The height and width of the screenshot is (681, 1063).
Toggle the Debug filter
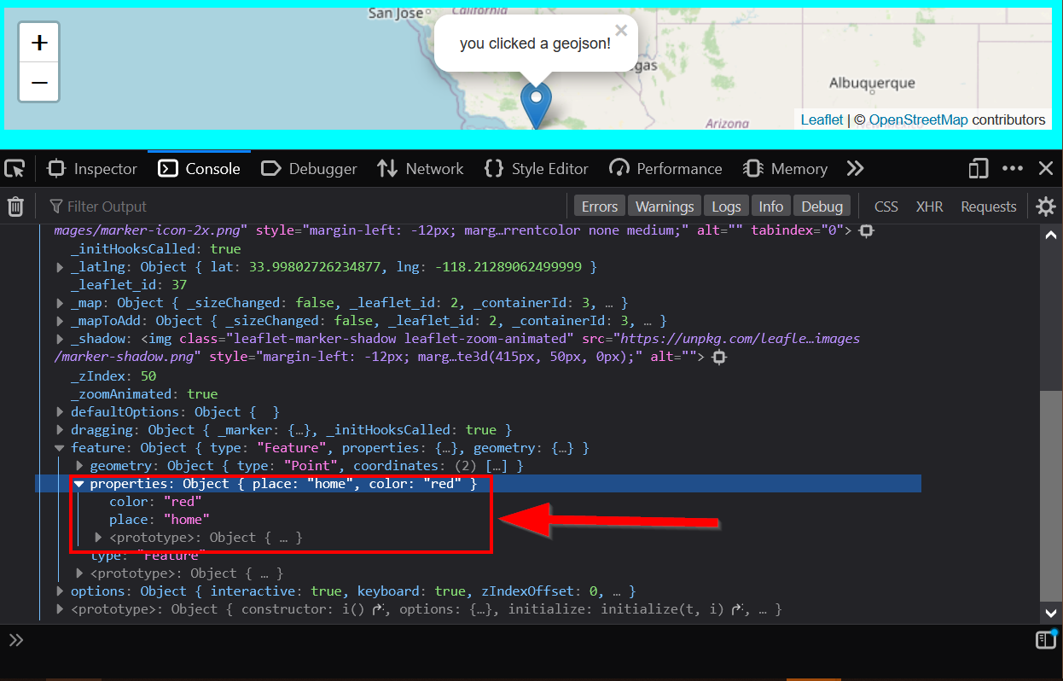click(x=822, y=207)
